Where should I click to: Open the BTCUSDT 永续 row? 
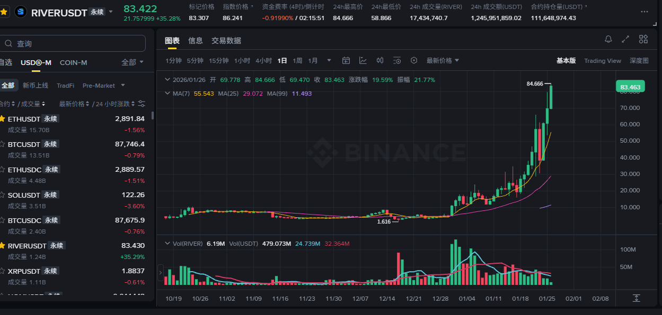point(74,149)
